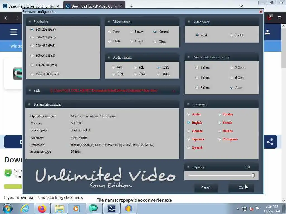The image size is (286, 214).
Task: Switch to Search results for sony tab
Action: [31, 6]
